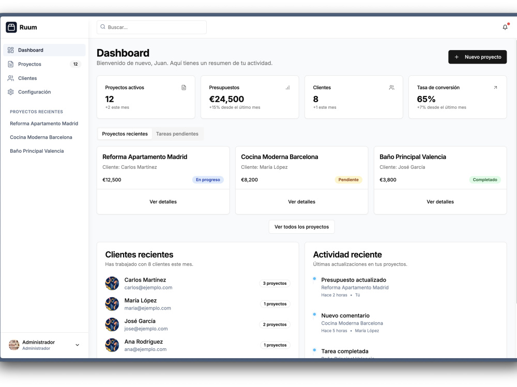Screen dimensions: 517x387
Task: Click the Baño Principal Valencia card title
Action: (413, 157)
